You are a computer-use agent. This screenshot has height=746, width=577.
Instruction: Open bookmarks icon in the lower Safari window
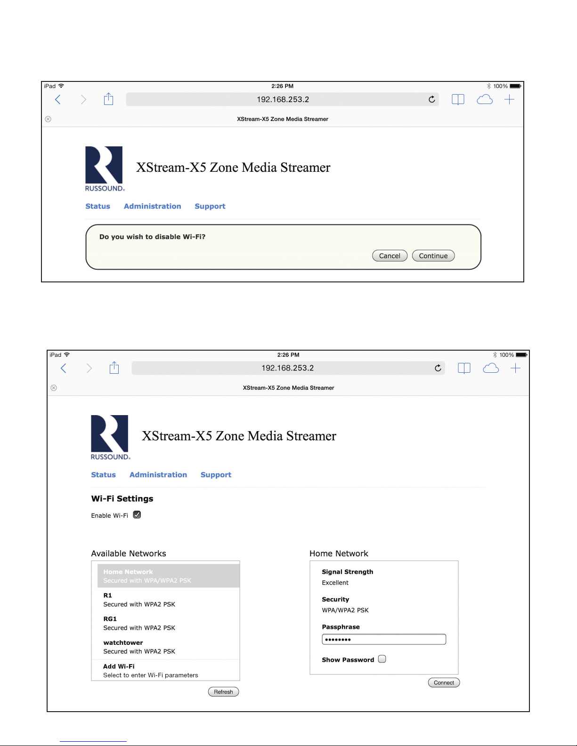click(x=464, y=368)
